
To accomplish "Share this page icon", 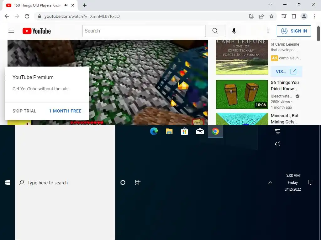I will click(261, 16).
